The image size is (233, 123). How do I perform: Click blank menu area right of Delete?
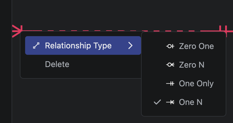click(x=111, y=64)
